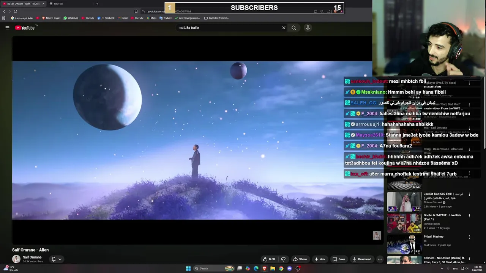Open ENG language input switcher

pyautogui.click(x=455, y=268)
